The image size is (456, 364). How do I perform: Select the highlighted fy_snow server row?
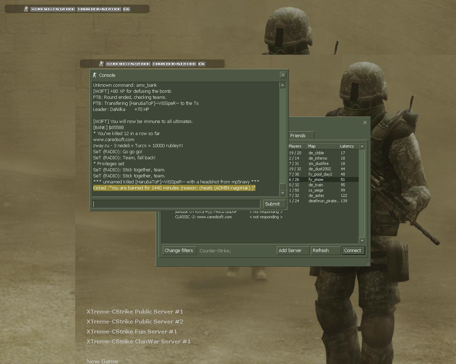click(323, 180)
